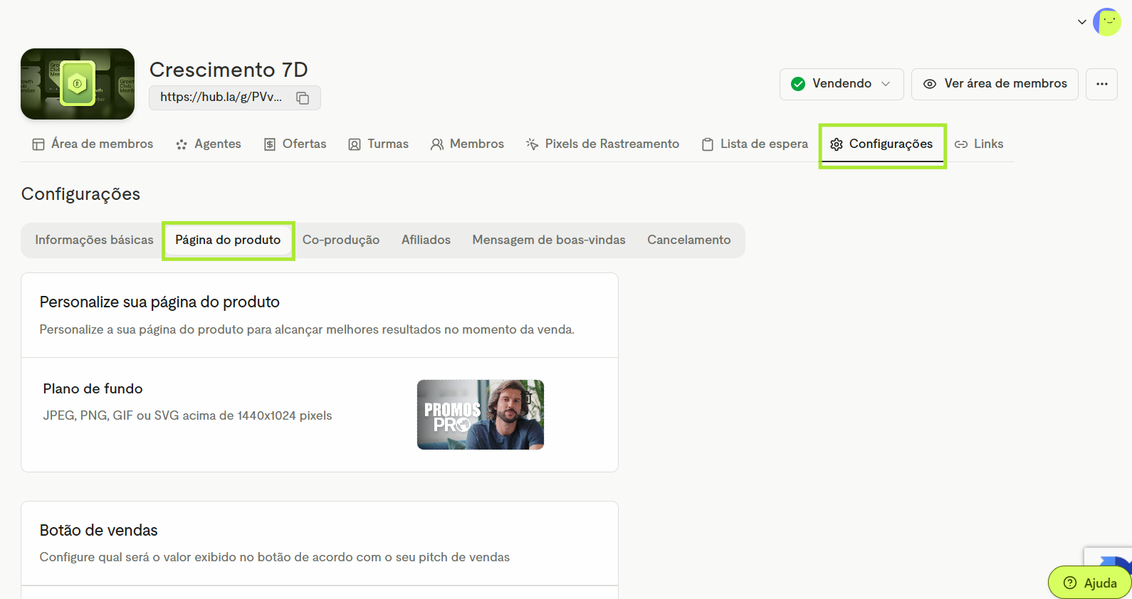Click the Promos Pro background image thumbnail

click(x=481, y=415)
